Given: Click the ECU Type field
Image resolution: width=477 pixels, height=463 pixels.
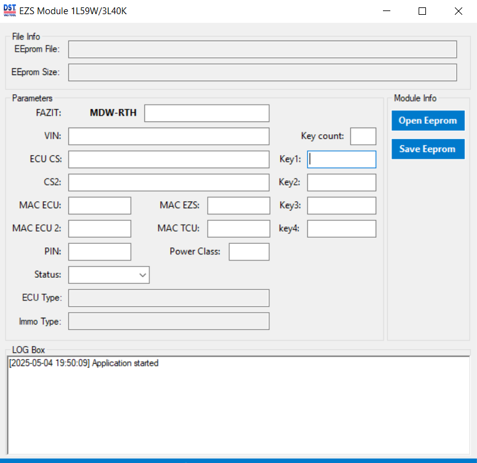Looking at the screenshot, I should 169,298.
